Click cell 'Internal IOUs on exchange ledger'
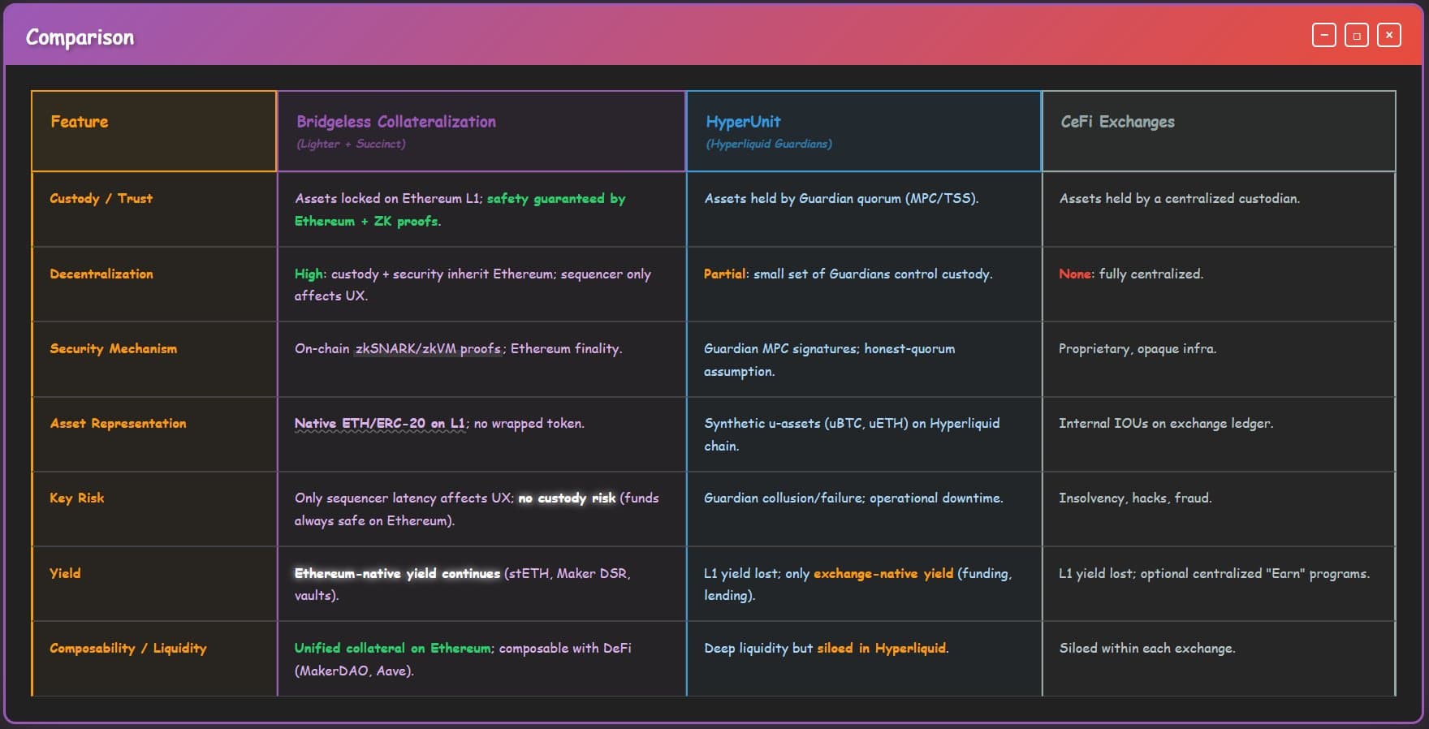Image resolution: width=1429 pixels, height=729 pixels. click(x=1219, y=434)
